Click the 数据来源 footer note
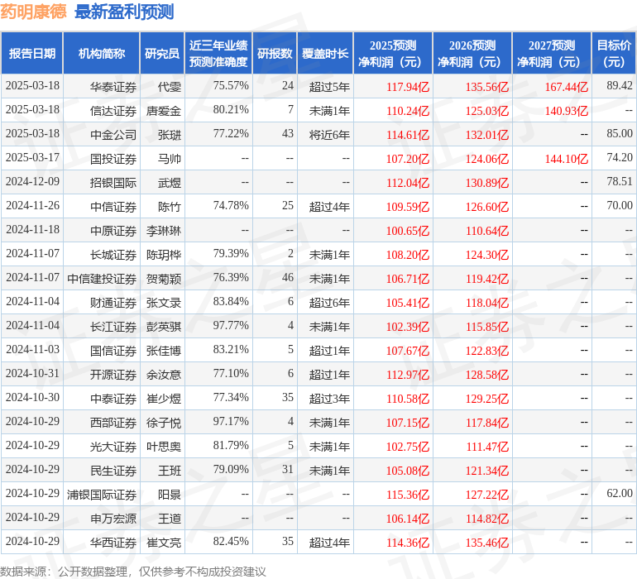637x579 pixels. [x=133, y=572]
